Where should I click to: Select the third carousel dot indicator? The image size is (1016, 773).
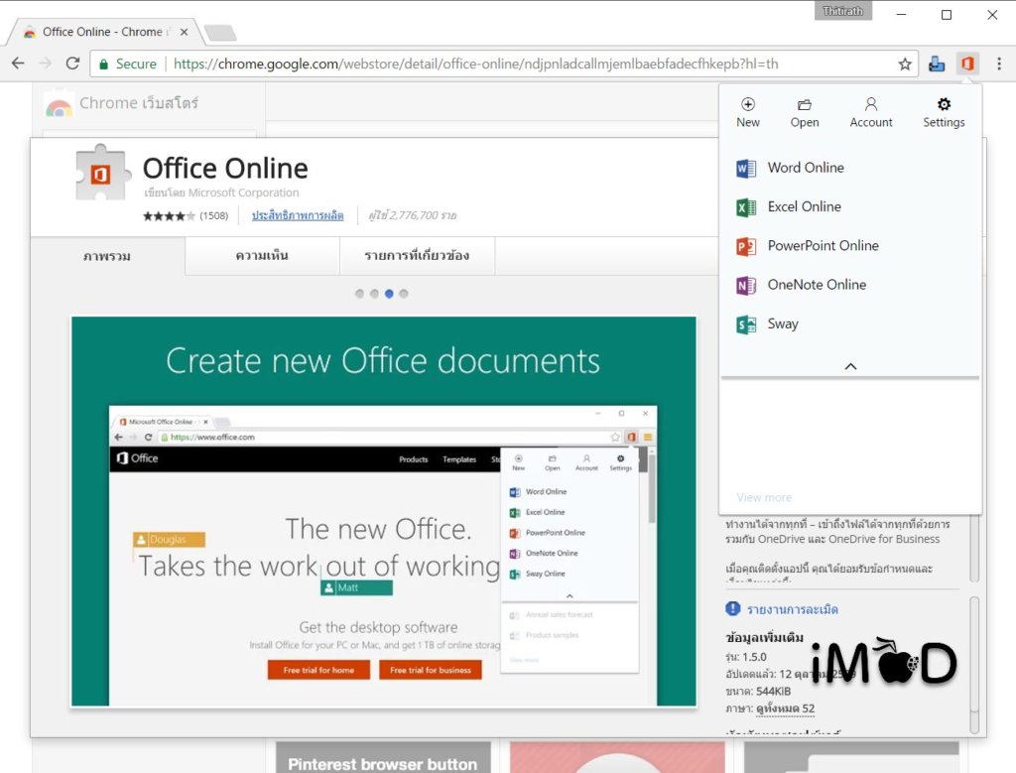[389, 294]
